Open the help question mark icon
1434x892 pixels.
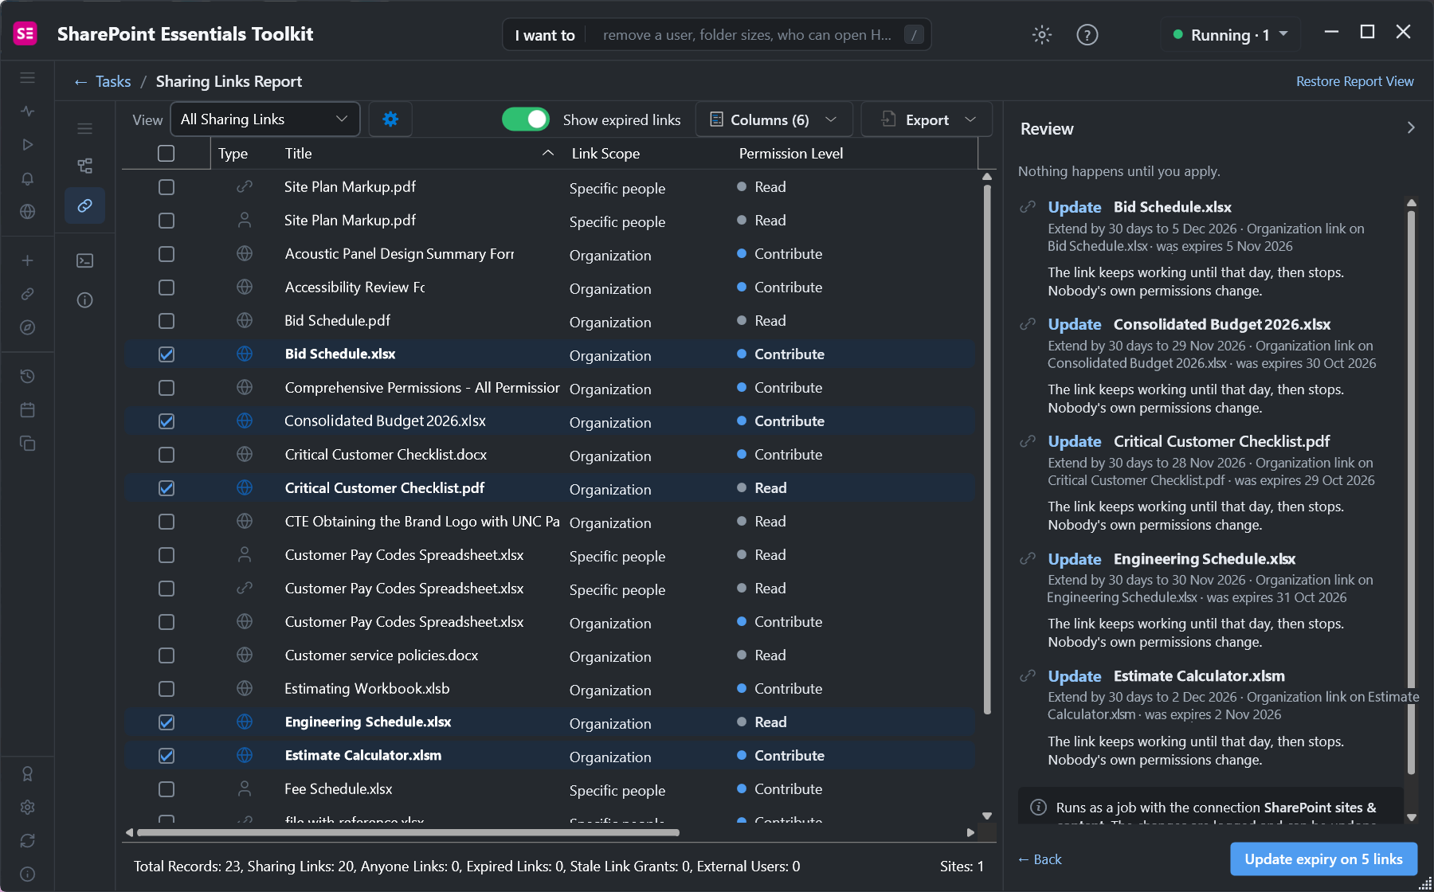point(1087,34)
